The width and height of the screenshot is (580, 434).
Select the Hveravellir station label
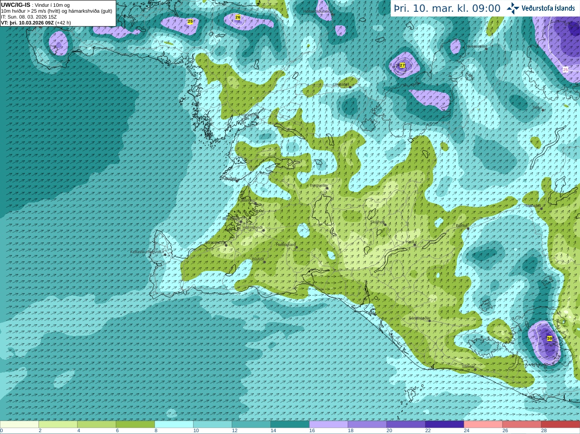point(476,46)
